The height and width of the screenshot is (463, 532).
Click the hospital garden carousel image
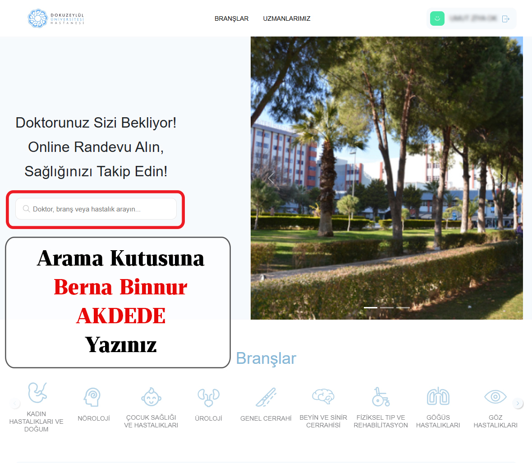point(387,178)
